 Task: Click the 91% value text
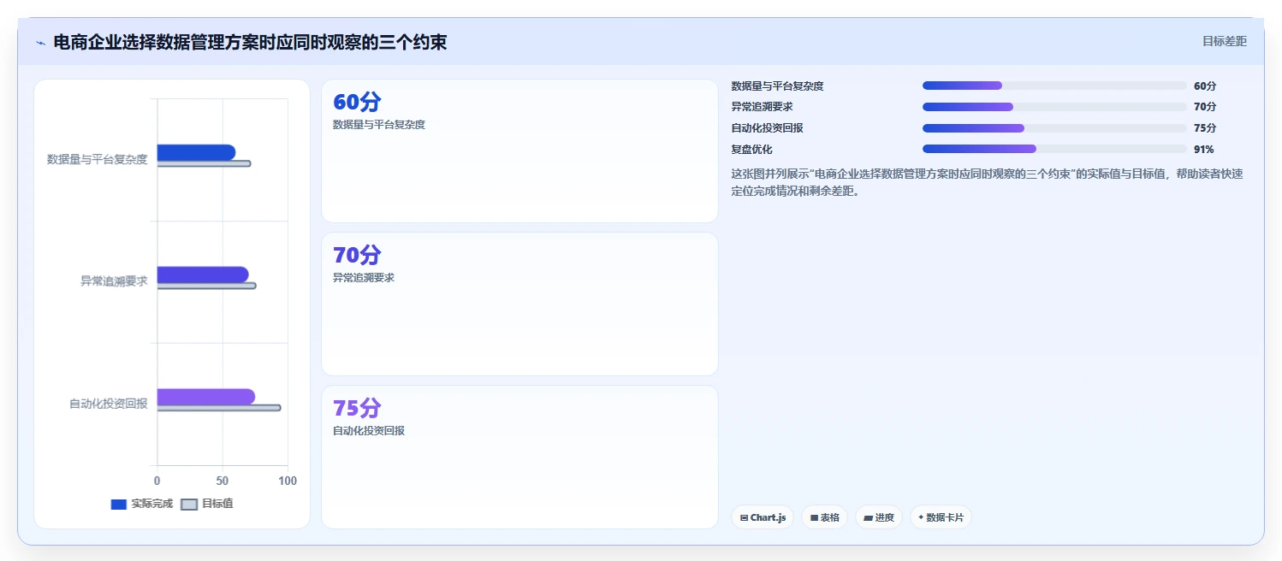pyautogui.click(x=1203, y=149)
